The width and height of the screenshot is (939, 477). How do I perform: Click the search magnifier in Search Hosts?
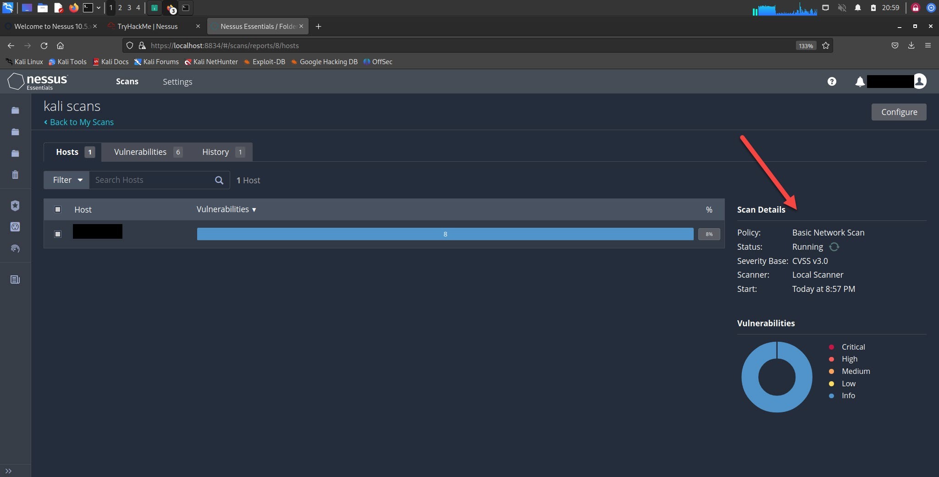click(219, 180)
